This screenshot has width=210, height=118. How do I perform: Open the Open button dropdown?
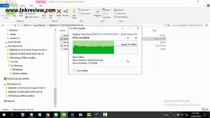pyautogui.click(x=107, y=10)
